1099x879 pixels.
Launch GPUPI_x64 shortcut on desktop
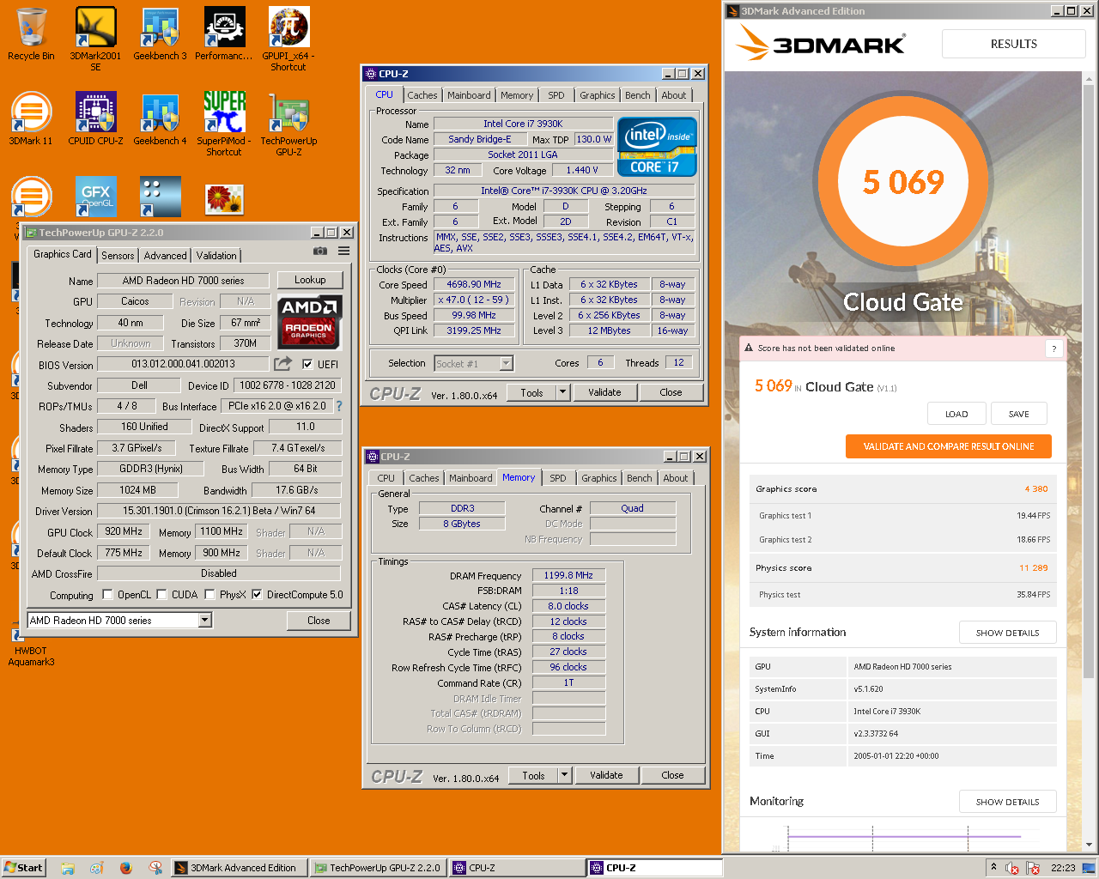click(x=288, y=38)
